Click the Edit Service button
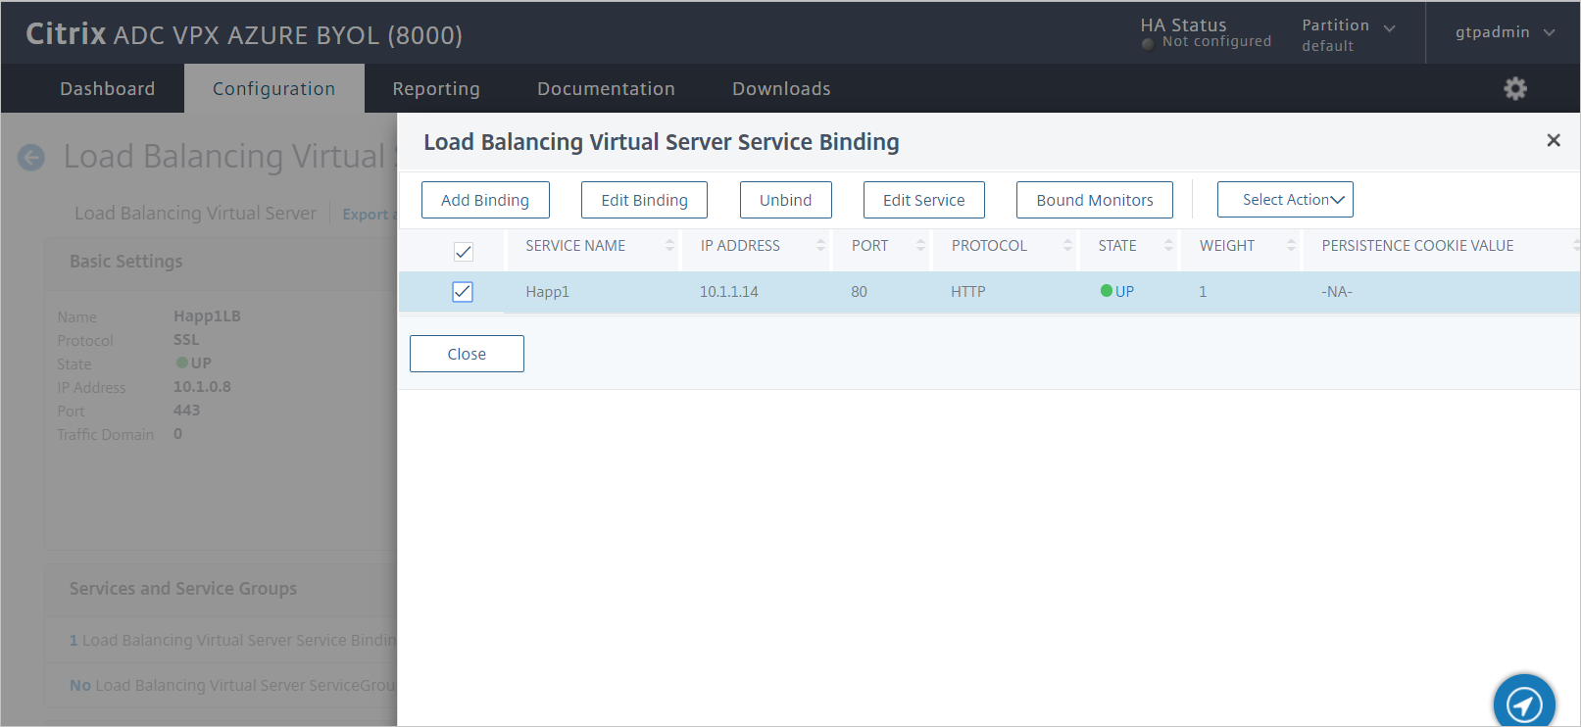 pyautogui.click(x=923, y=200)
